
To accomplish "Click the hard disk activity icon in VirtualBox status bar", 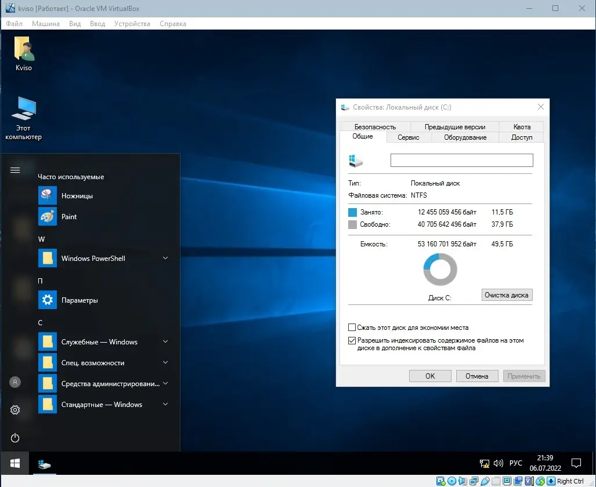I will (x=440, y=481).
